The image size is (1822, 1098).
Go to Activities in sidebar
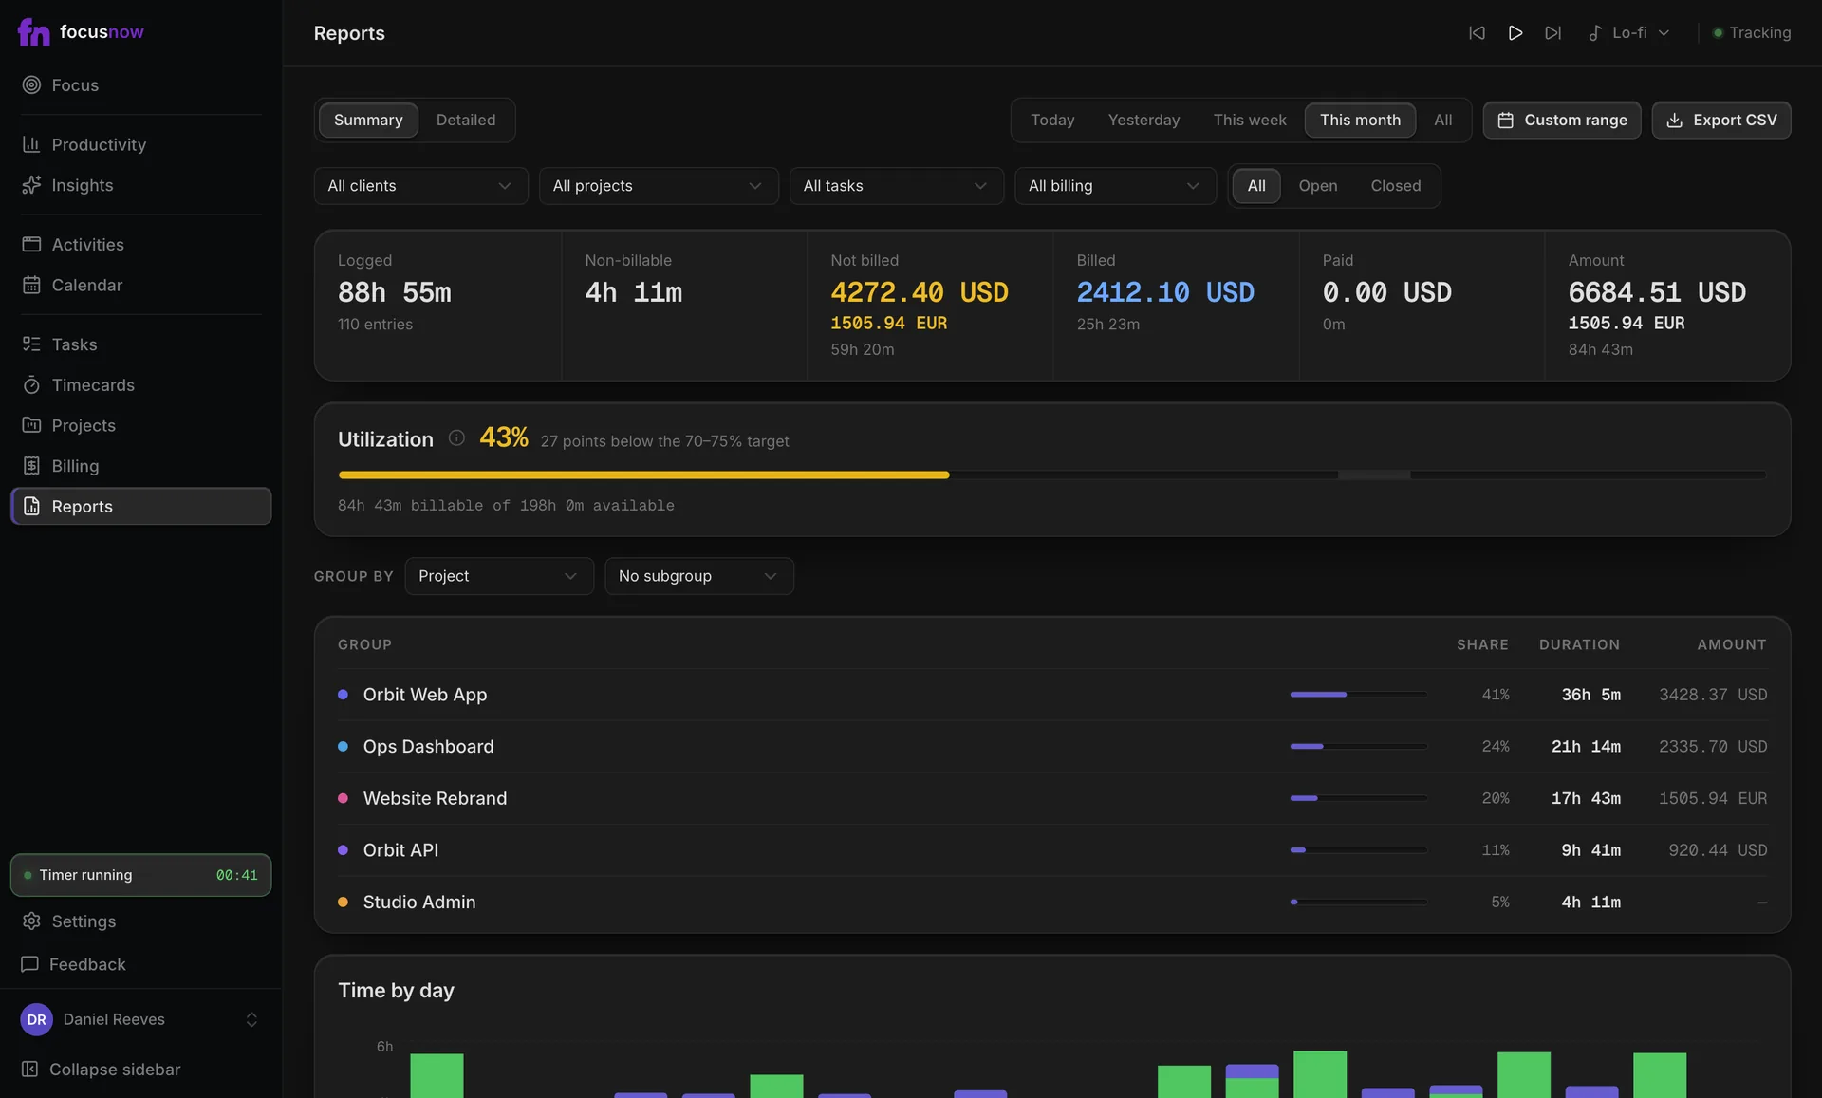tap(140, 244)
